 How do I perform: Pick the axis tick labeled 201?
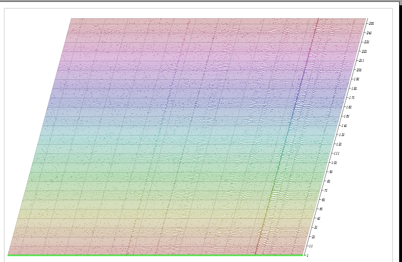[x=359, y=70]
